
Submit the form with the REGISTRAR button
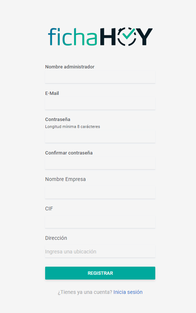coord(100,273)
